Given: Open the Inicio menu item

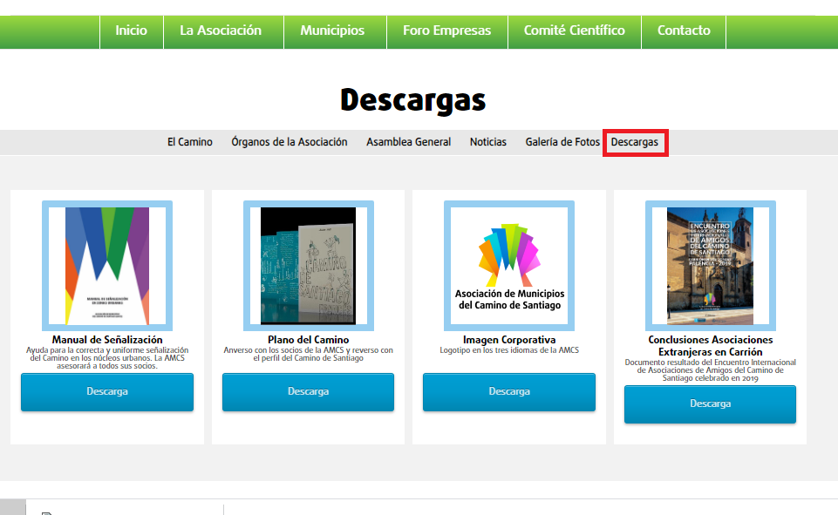Looking at the screenshot, I should pos(132,30).
